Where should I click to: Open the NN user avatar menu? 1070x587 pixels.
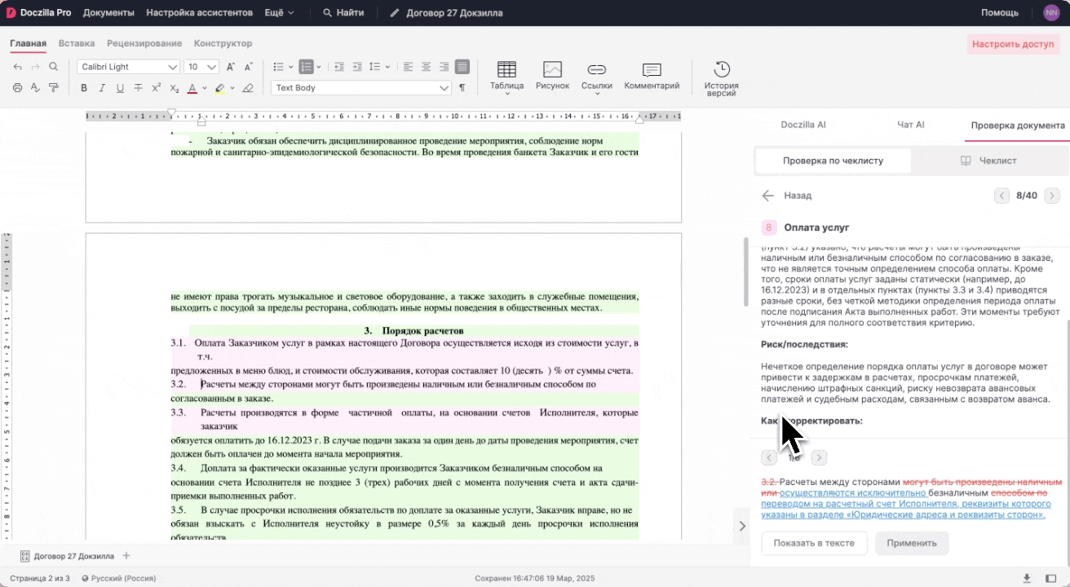tap(1051, 13)
